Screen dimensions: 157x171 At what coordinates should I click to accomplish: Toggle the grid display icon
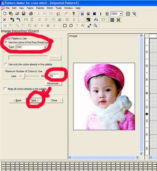click(x=112, y=20)
